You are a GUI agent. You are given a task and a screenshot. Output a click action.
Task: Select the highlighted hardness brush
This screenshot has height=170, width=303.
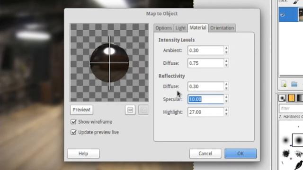[298, 140]
